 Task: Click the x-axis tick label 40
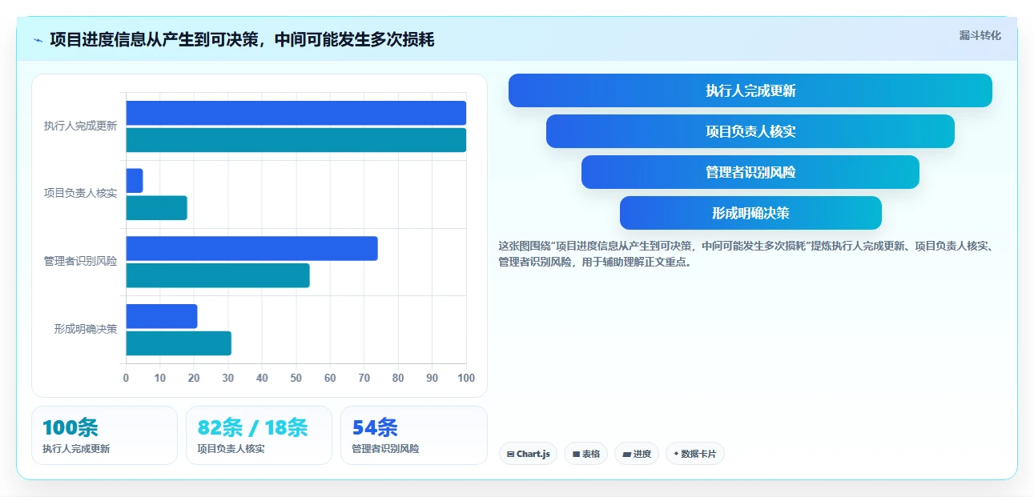point(262,378)
